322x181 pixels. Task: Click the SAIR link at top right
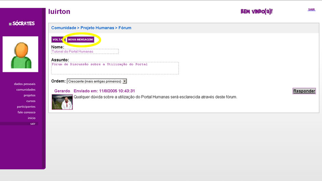point(311,10)
